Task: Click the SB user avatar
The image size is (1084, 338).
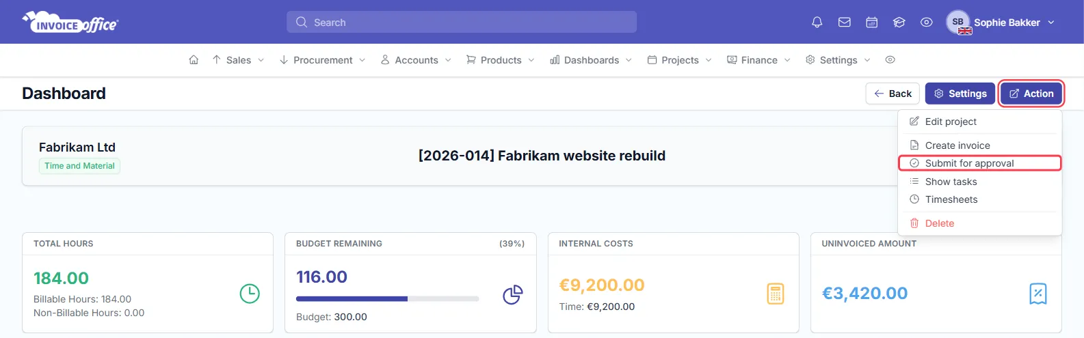Action: coord(958,23)
